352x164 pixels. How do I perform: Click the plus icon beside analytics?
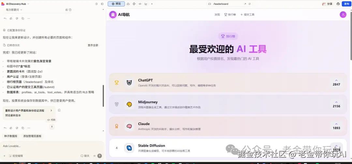[152, 4]
